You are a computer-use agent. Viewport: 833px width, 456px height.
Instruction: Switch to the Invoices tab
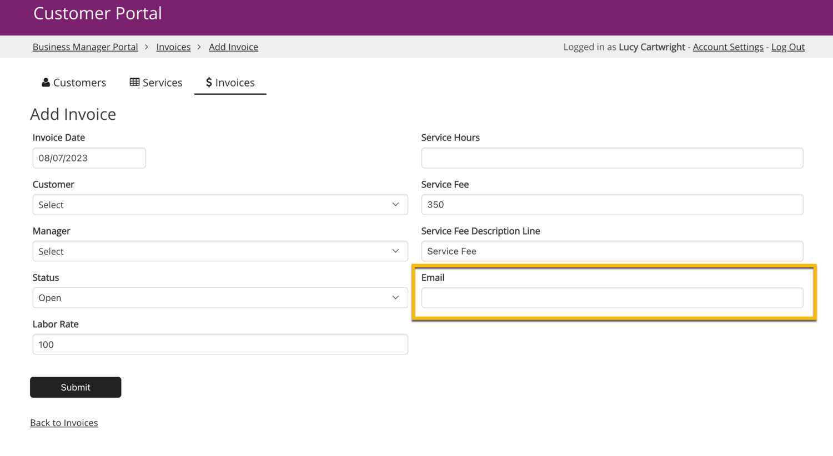tap(230, 82)
